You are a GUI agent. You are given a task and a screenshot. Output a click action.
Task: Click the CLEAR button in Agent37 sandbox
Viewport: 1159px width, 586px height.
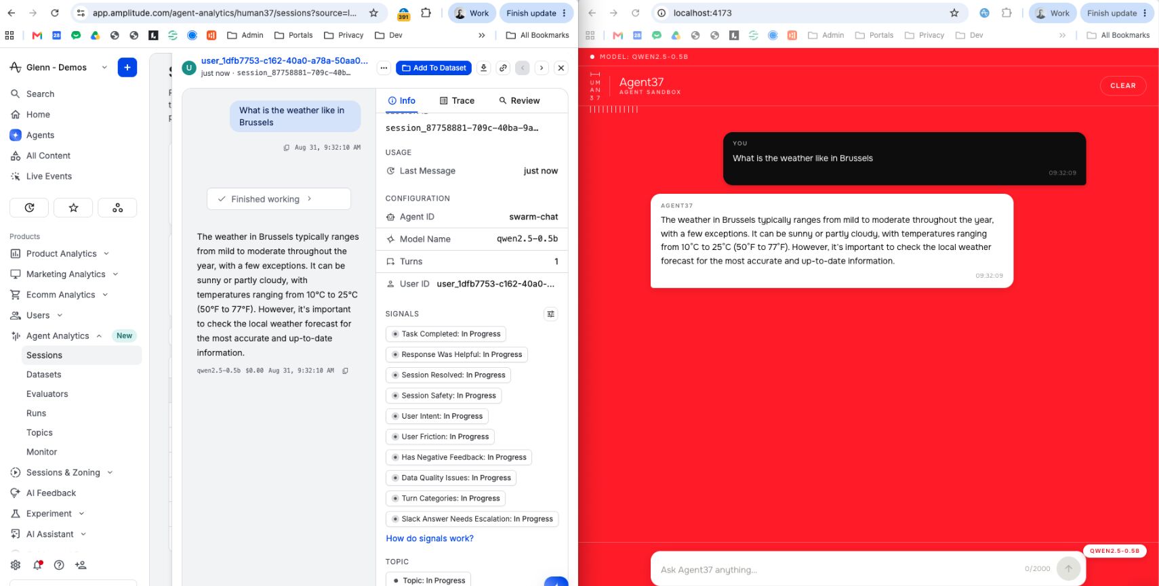coord(1123,85)
